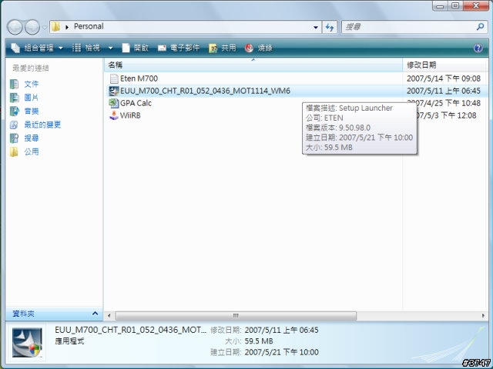Click the 圖片 Pictures icon in sidebar
The height and width of the screenshot is (369, 493).
pyautogui.click(x=14, y=98)
